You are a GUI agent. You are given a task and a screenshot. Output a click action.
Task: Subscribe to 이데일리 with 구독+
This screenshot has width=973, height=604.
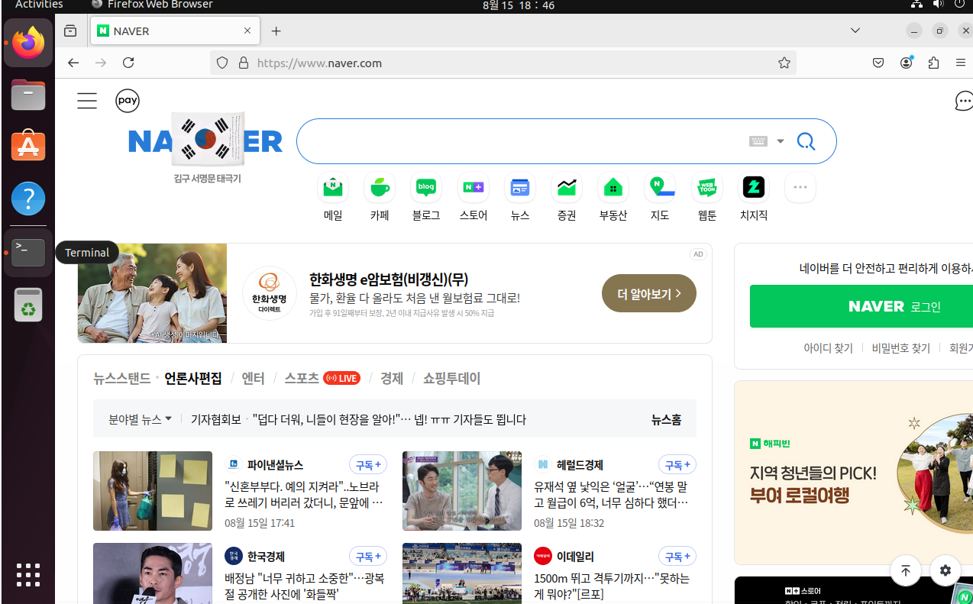pos(677,556)
